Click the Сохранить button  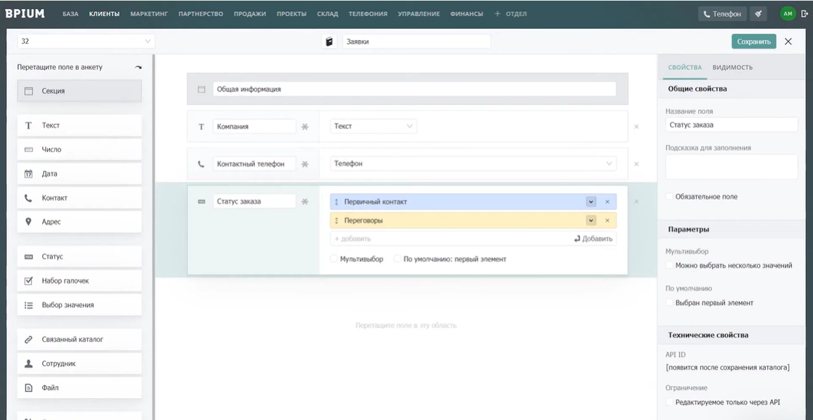click(x=754, y=41)
